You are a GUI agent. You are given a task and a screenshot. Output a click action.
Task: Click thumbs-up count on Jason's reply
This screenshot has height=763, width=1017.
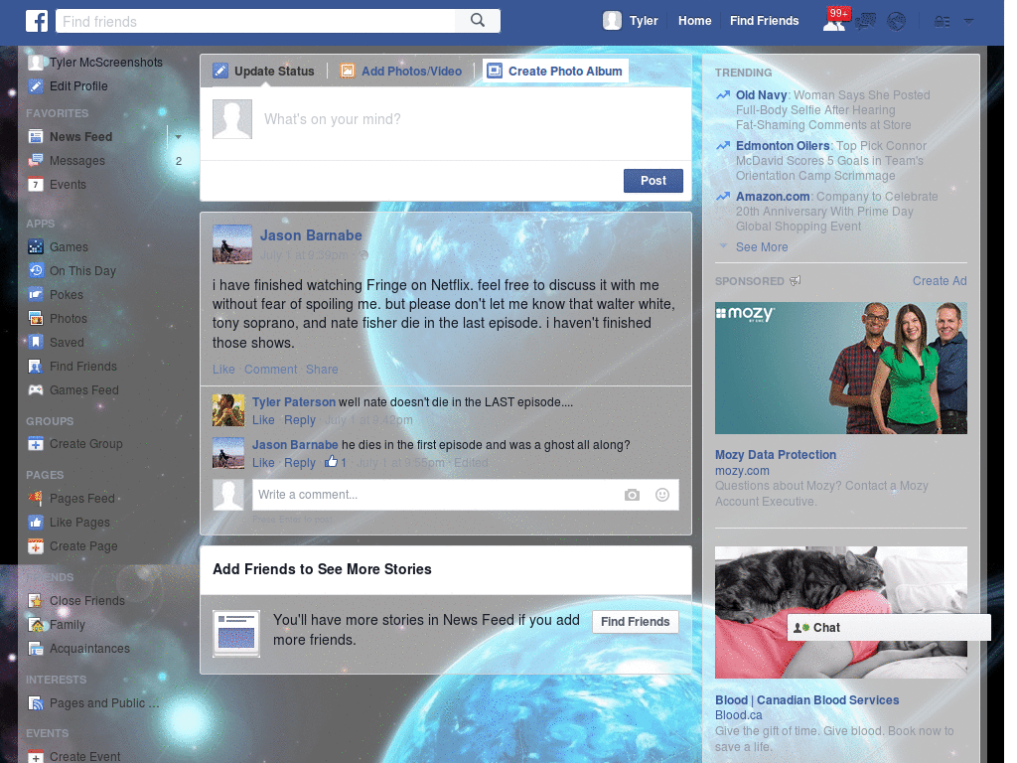pyautogui.click(x=336, y=462)
